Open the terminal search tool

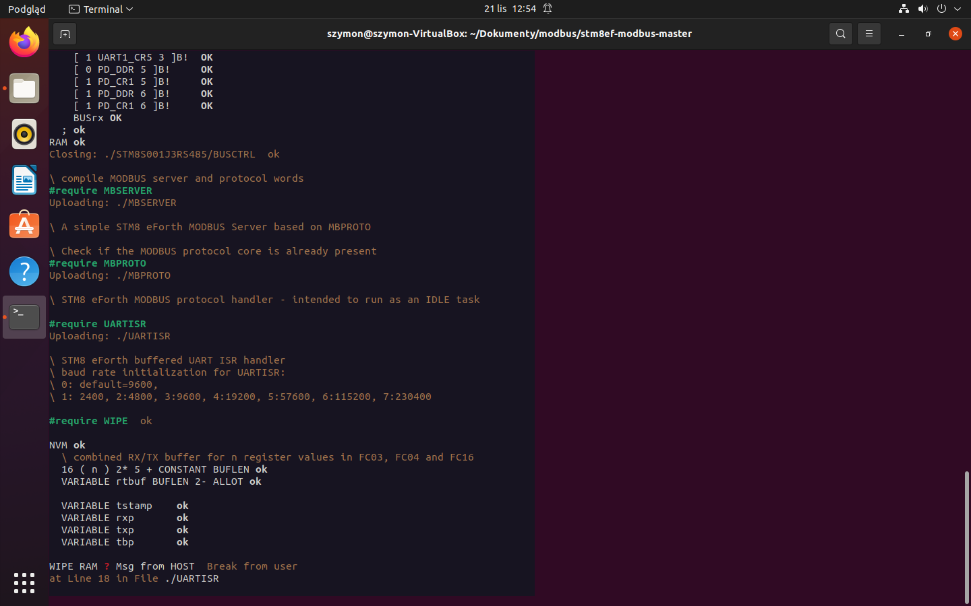[841, 34]
